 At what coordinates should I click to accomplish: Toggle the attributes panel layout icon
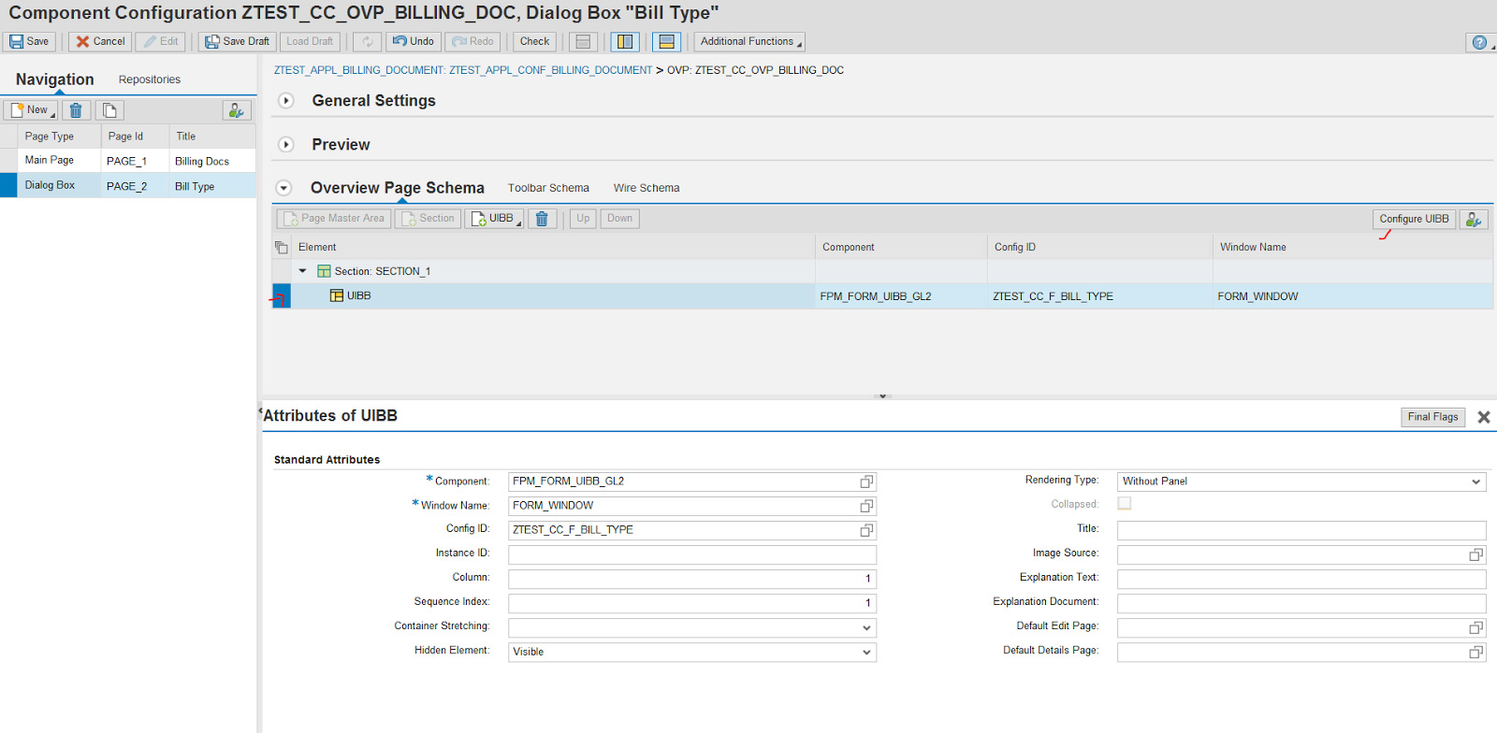[666, 42]
